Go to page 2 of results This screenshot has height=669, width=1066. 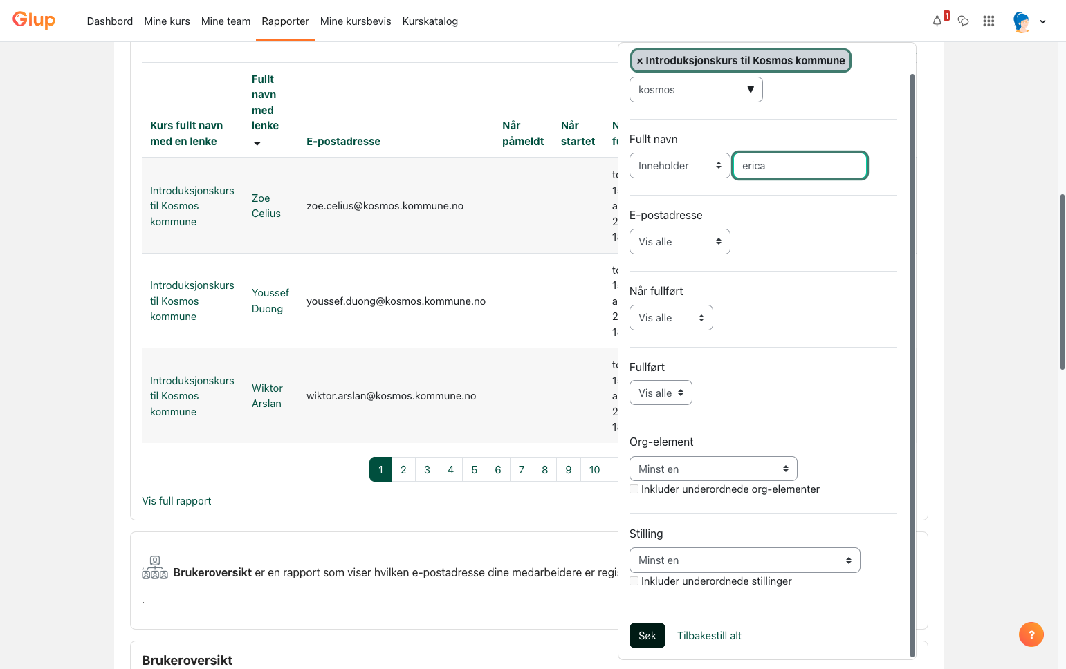click(403, 469)
